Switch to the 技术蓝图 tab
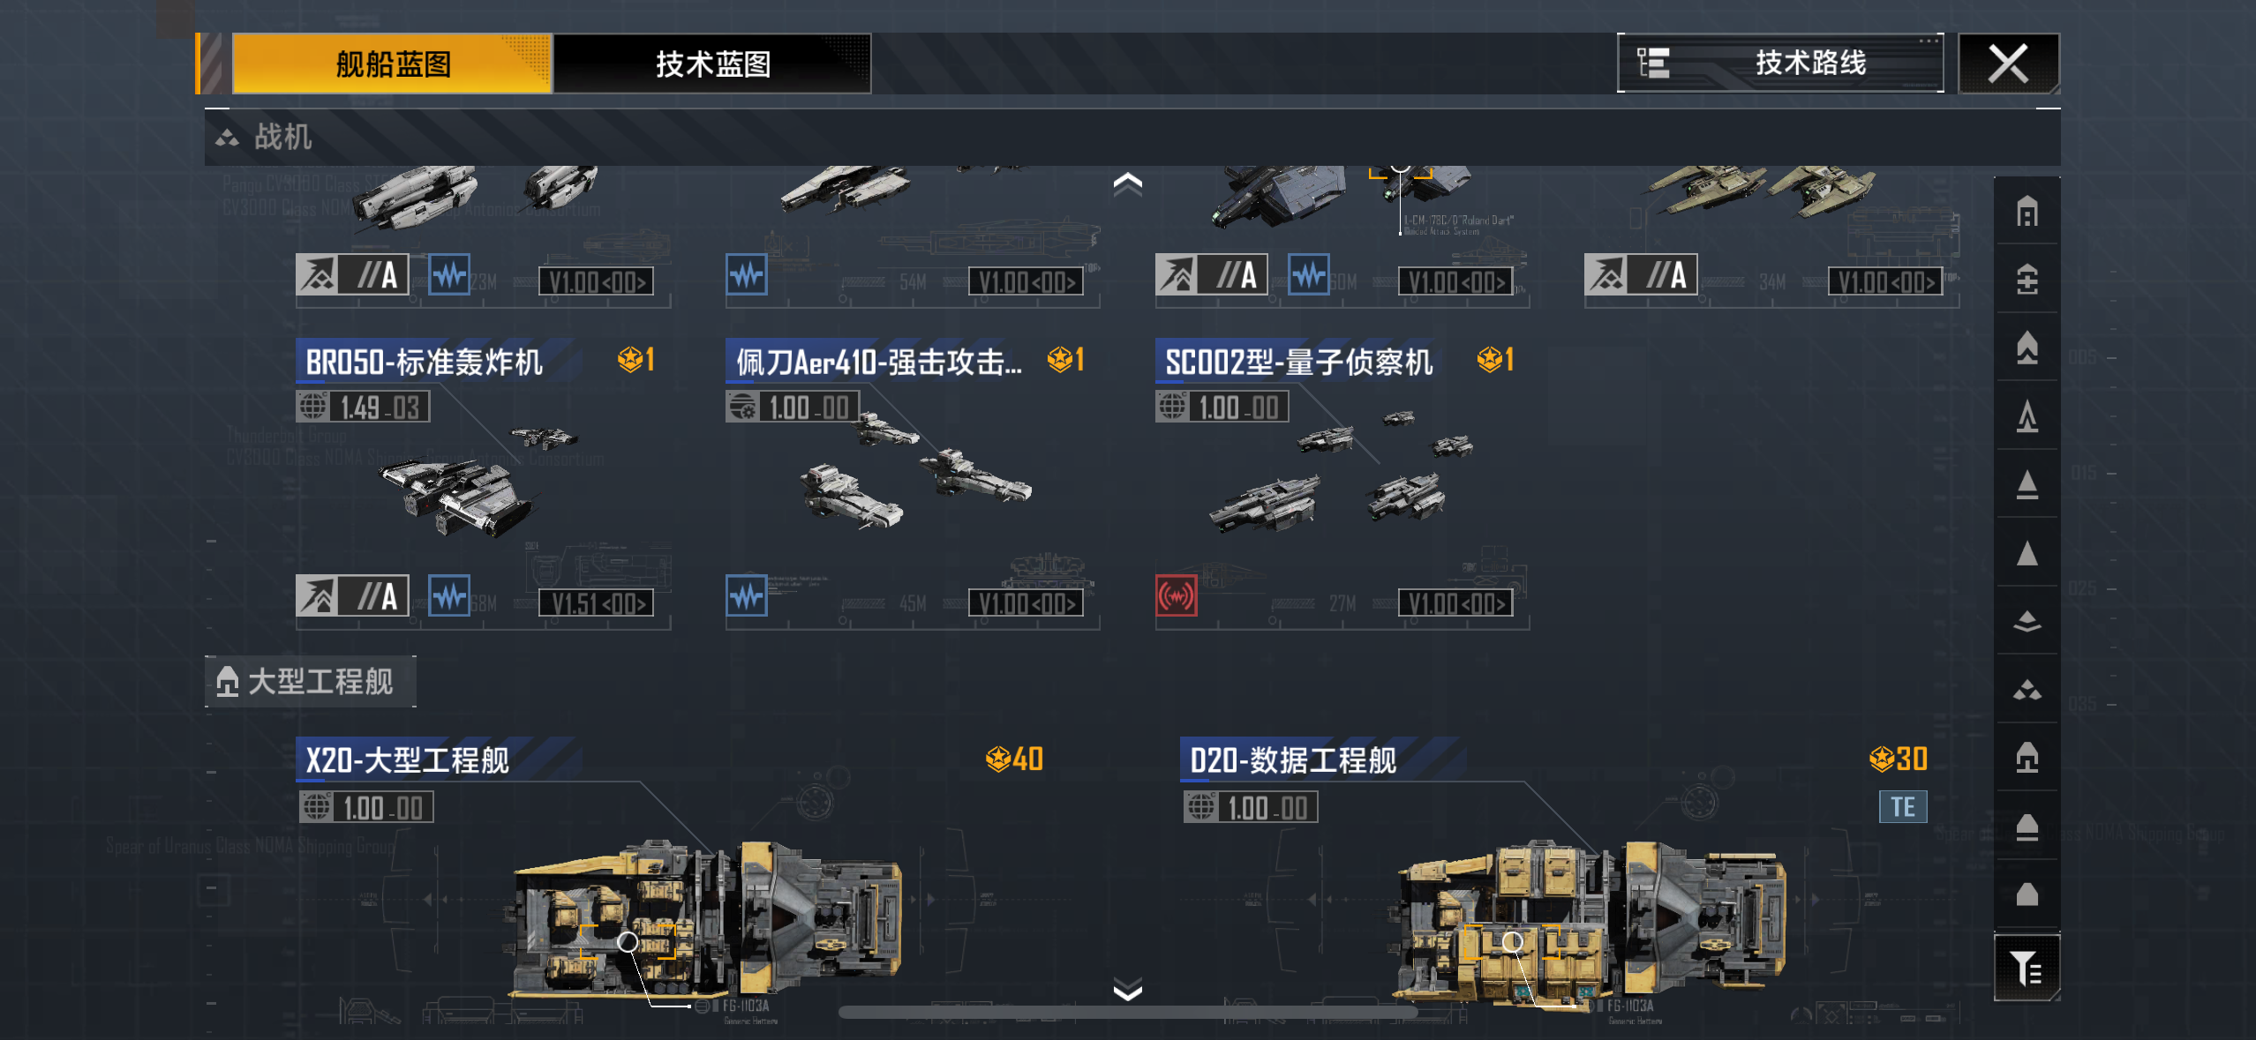Screen dimensions: 2256x1040 pyautogui.click(x=712, y=64)
